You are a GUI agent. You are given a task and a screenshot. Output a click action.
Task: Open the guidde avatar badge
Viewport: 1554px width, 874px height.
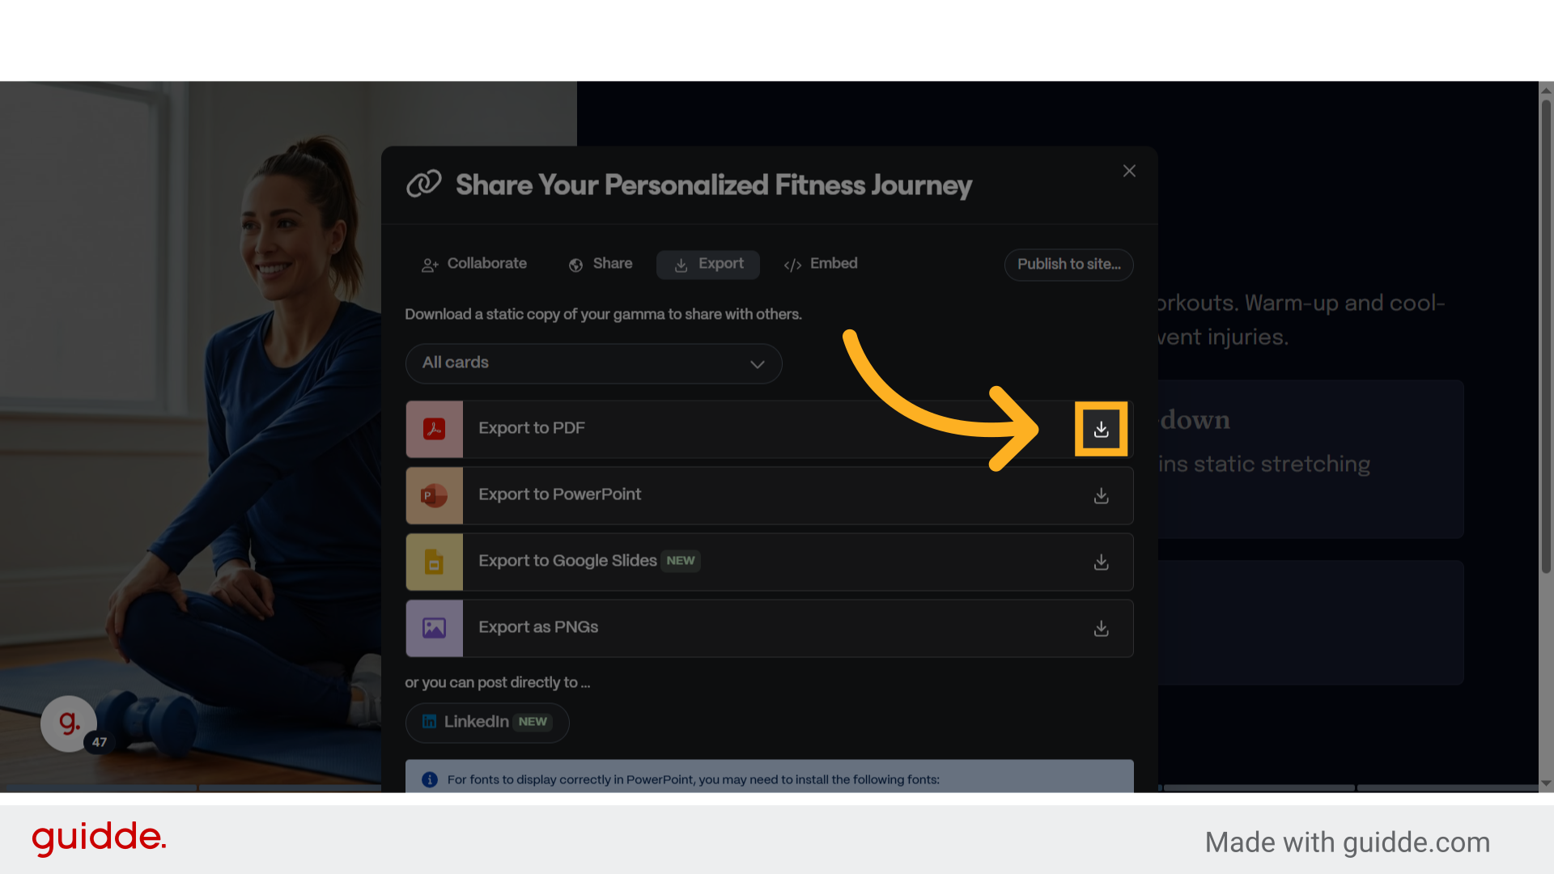pos(70,723)
